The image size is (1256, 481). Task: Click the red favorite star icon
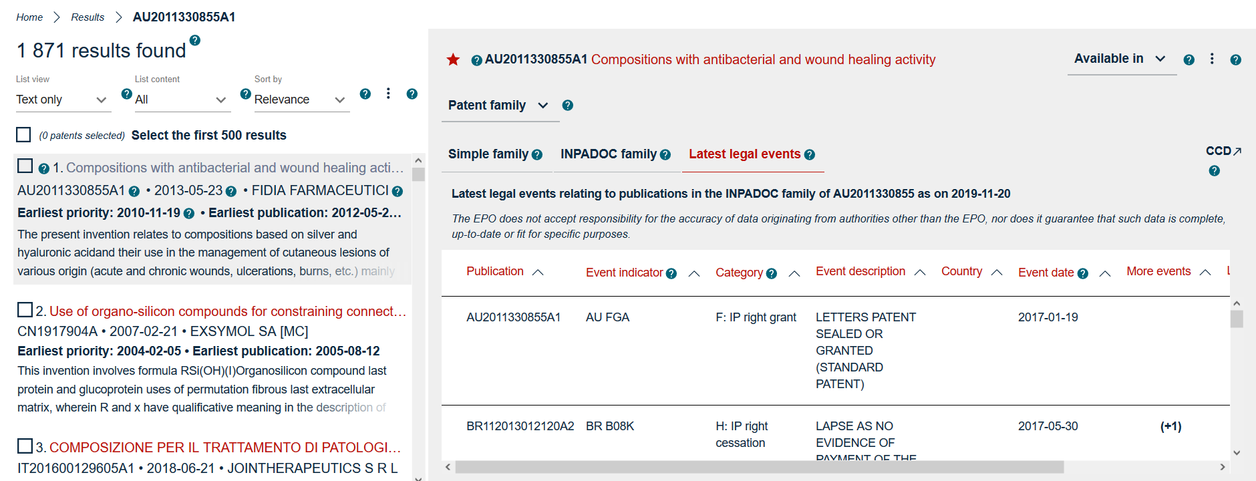(x=453, y=59)
